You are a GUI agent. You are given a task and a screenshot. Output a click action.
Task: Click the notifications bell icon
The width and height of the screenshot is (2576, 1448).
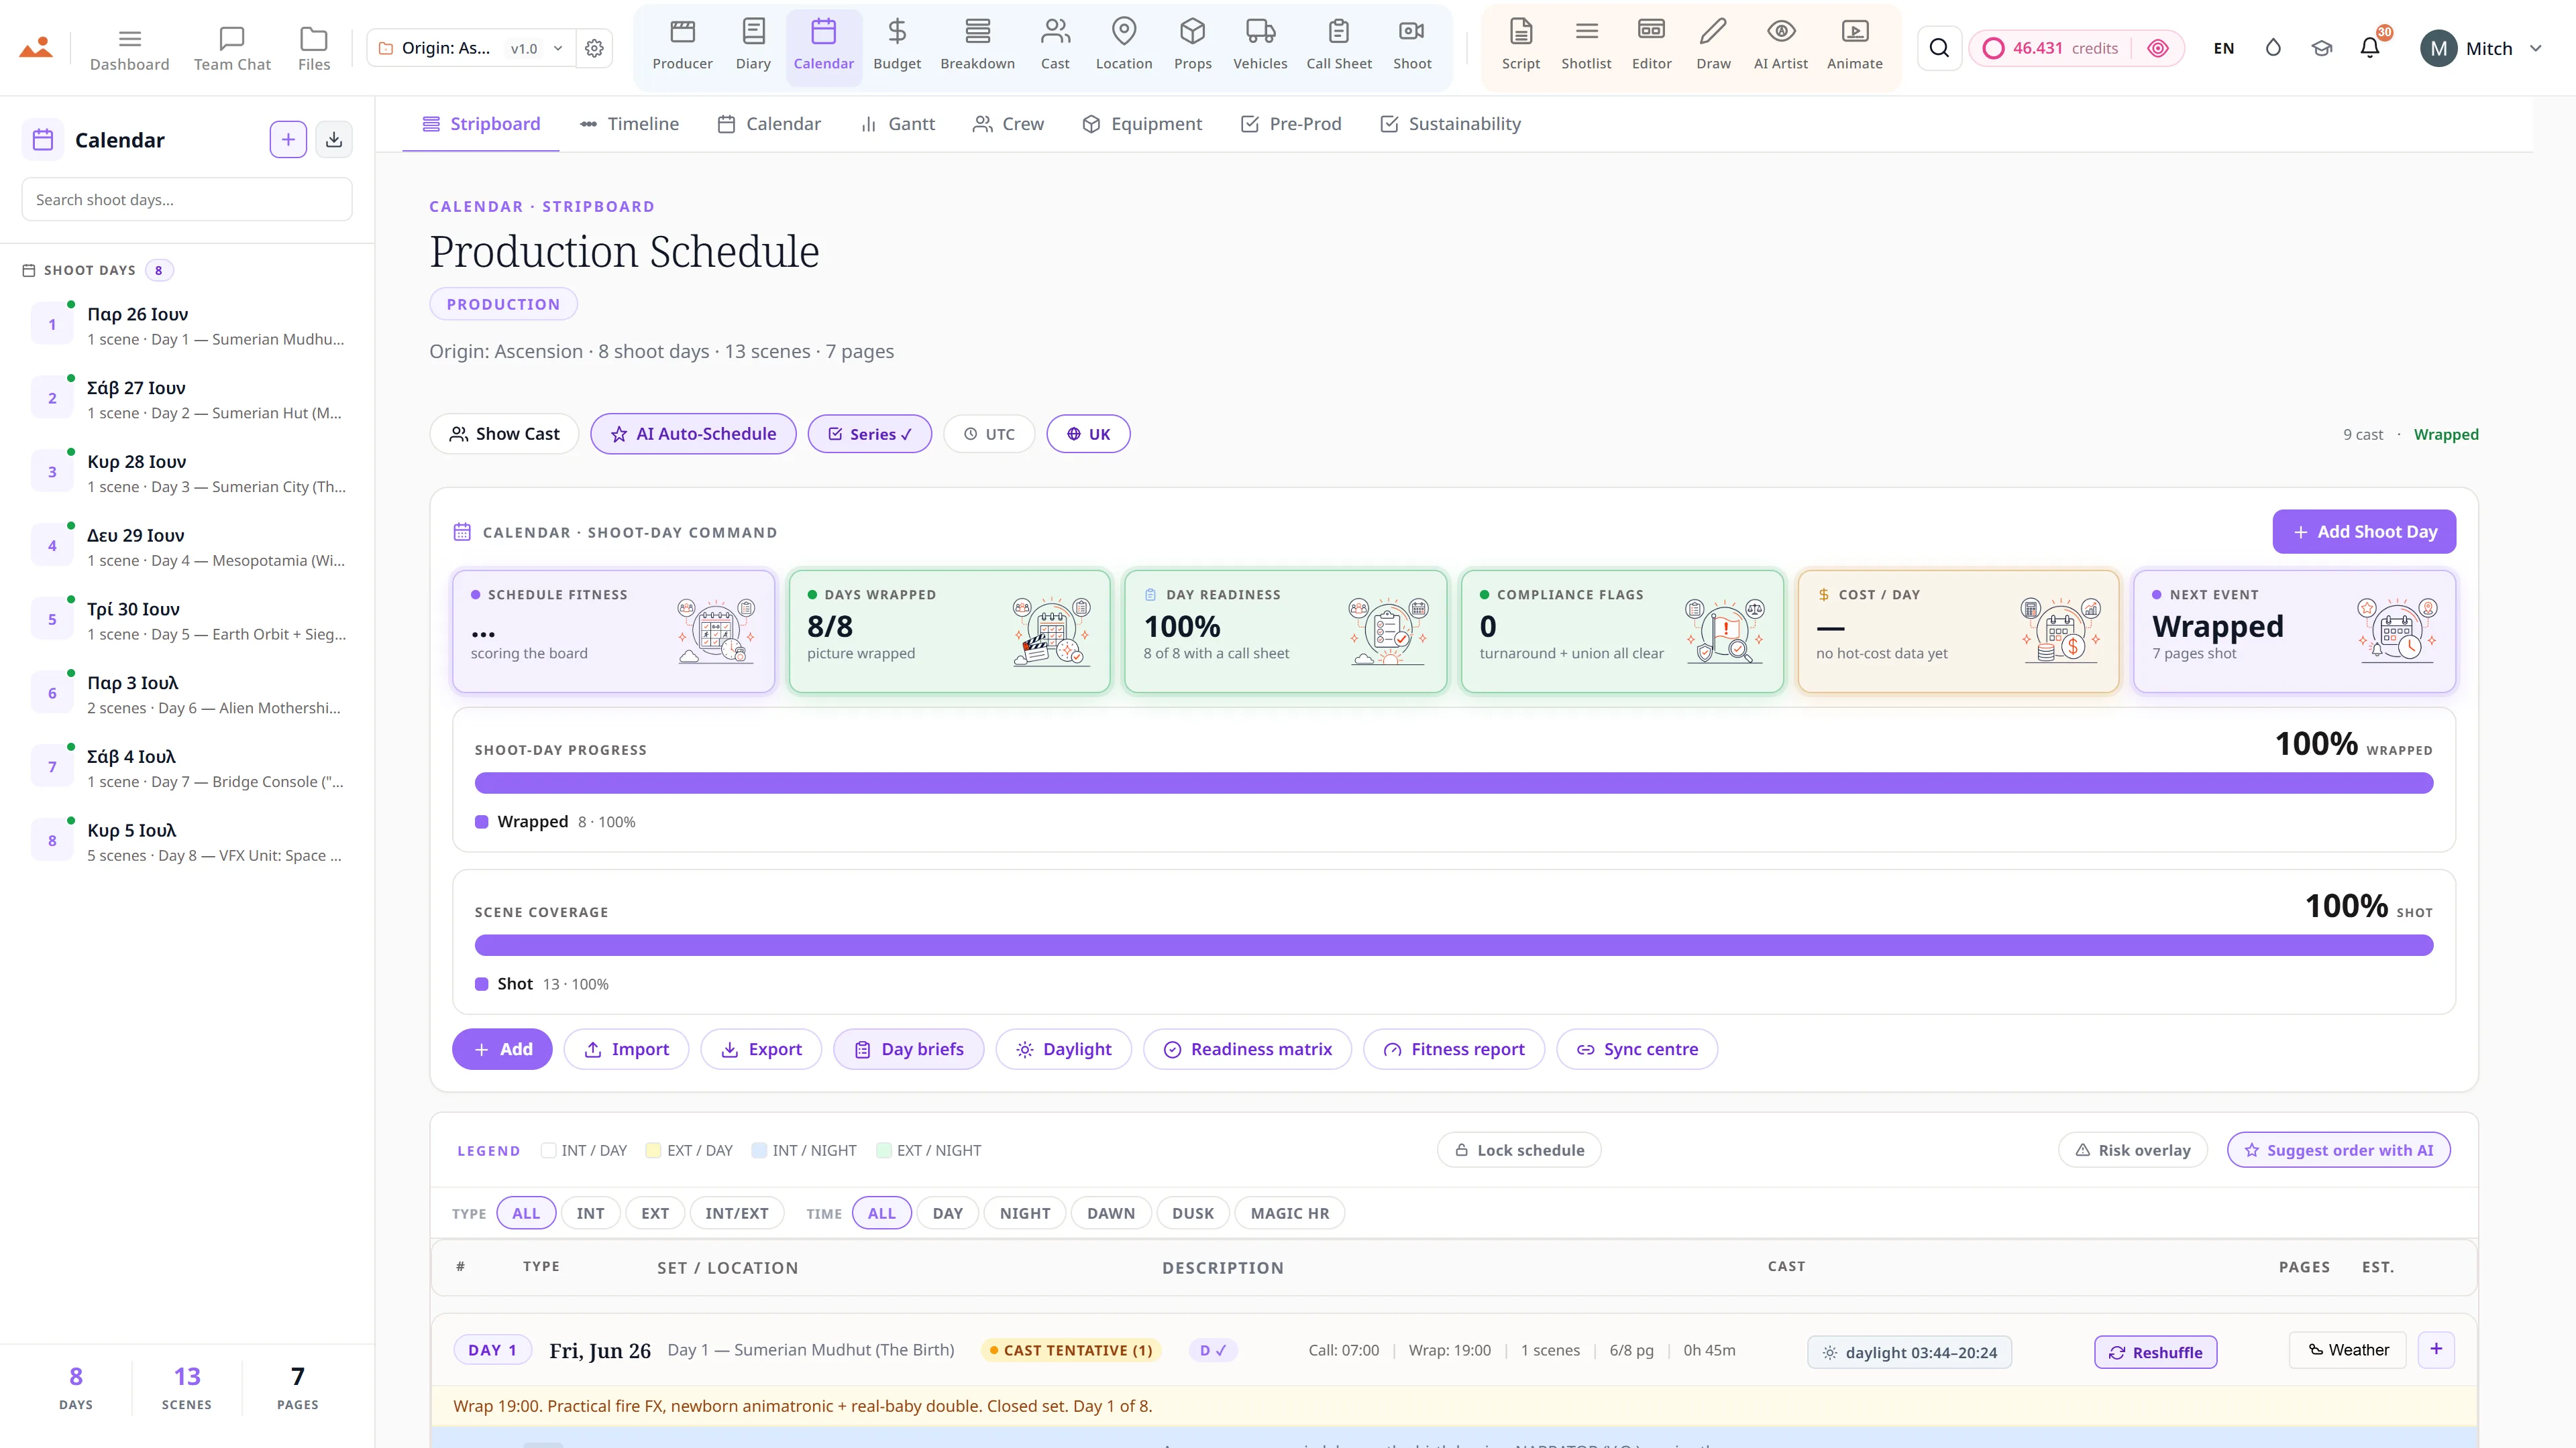pyautogui.click(x=2369, y=48)
